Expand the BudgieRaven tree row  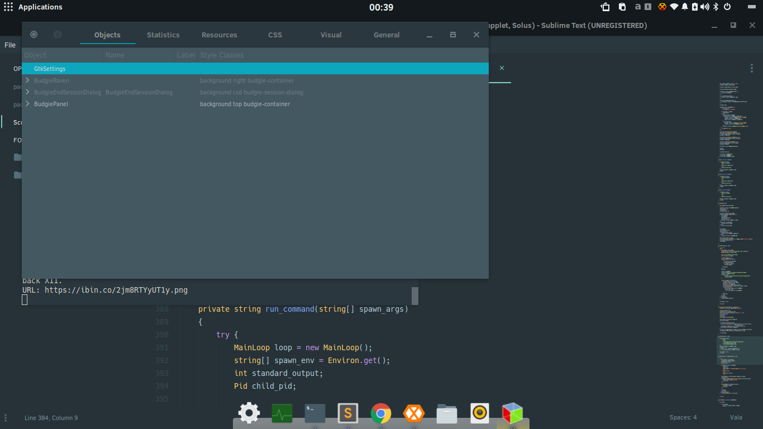pyautogui.click(x=27, y=80)
